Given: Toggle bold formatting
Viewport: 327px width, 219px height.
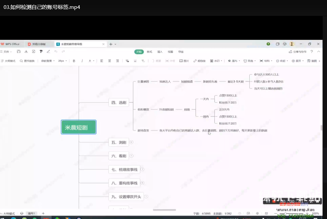Looking at the screenshot, I should tap(74, 61).
